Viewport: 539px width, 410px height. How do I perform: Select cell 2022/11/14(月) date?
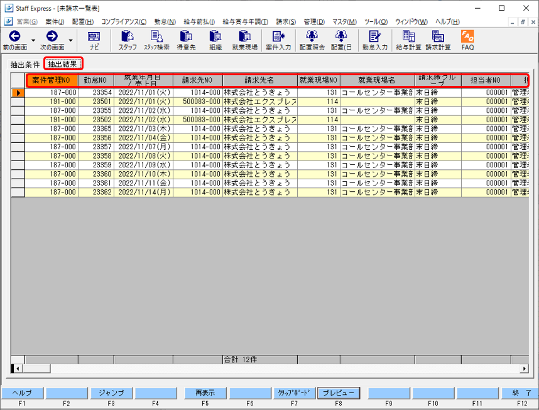coord(144,192)
